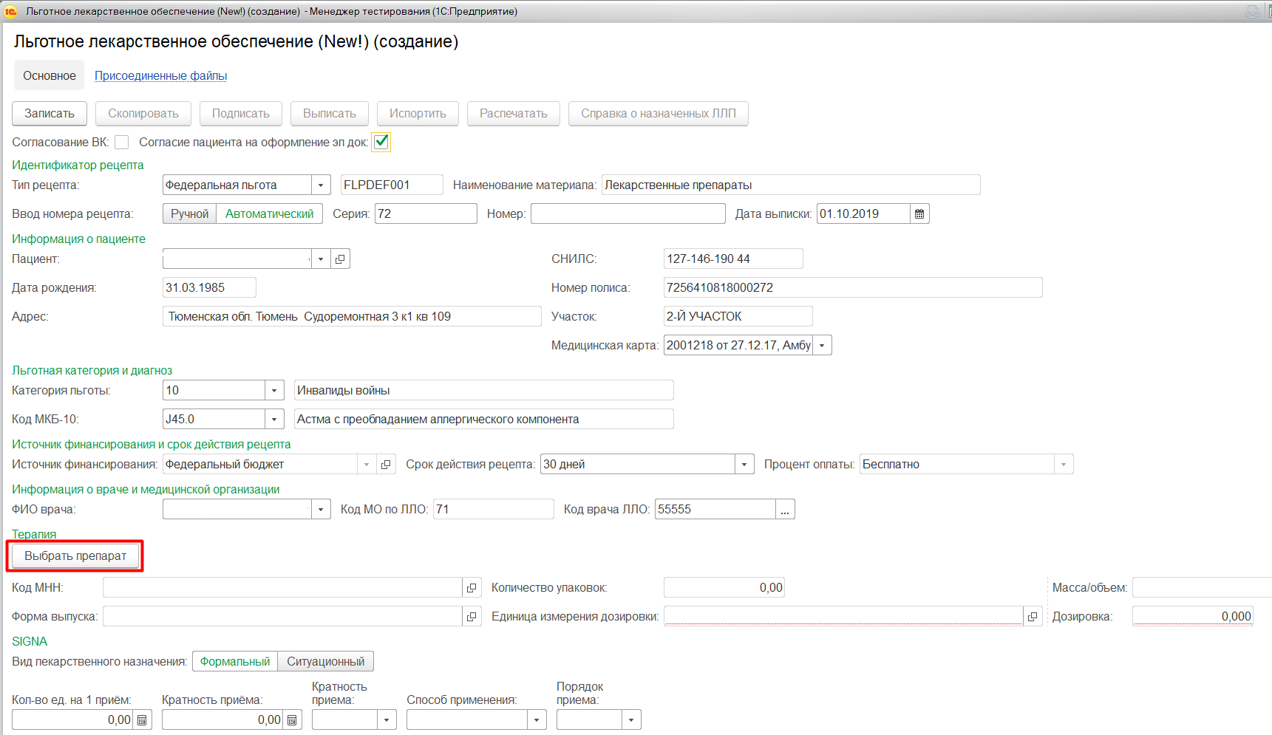
Task: Open the Код МНН selection icon
Action: (472, 587)
